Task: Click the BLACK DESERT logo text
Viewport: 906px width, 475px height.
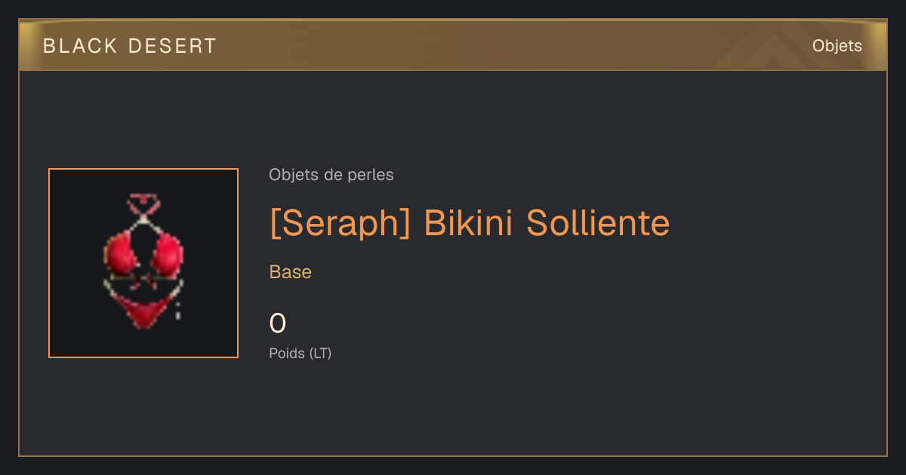Action: tap(130, 46)
